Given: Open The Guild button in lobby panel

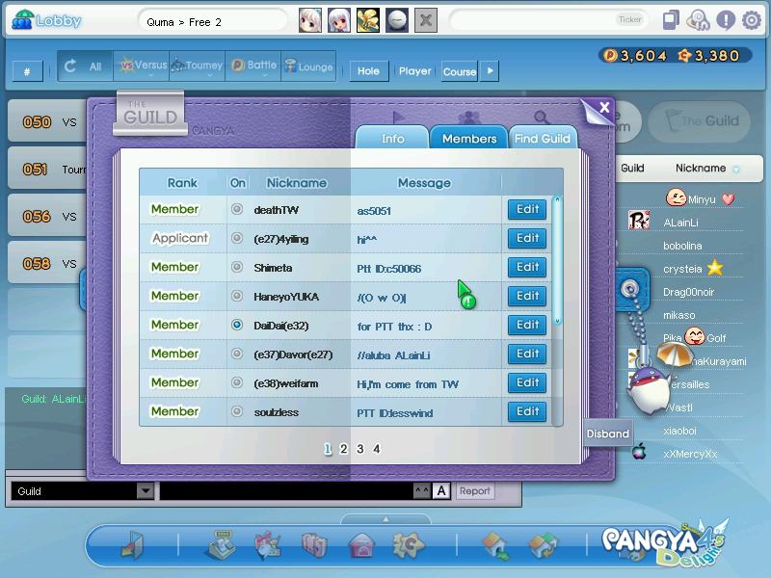Looking at the screenshot, I should (700, 121).
